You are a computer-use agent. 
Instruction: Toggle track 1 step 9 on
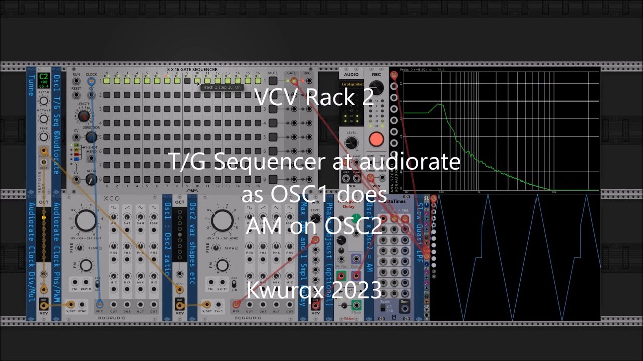point(187,81)
